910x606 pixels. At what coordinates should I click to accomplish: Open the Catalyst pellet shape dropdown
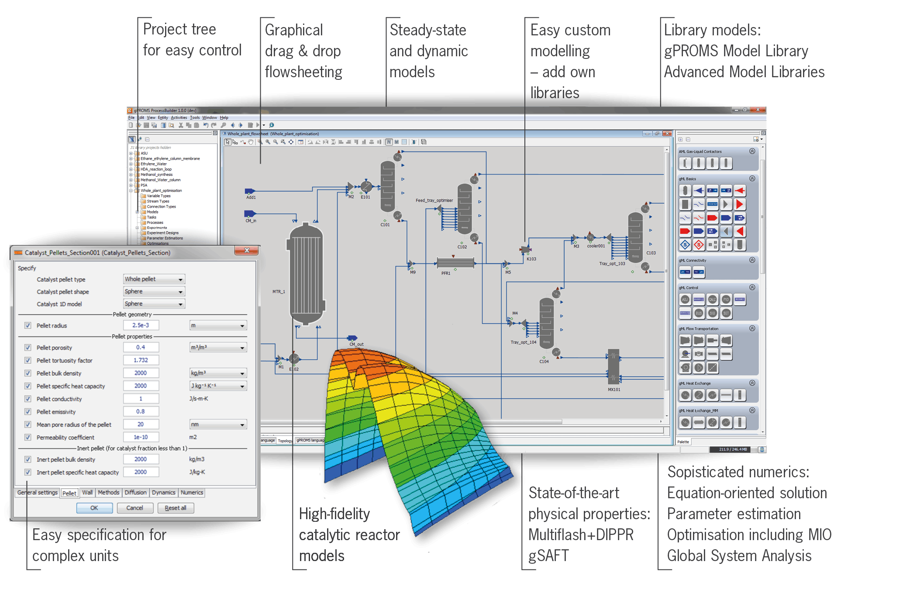coord(154,291)
